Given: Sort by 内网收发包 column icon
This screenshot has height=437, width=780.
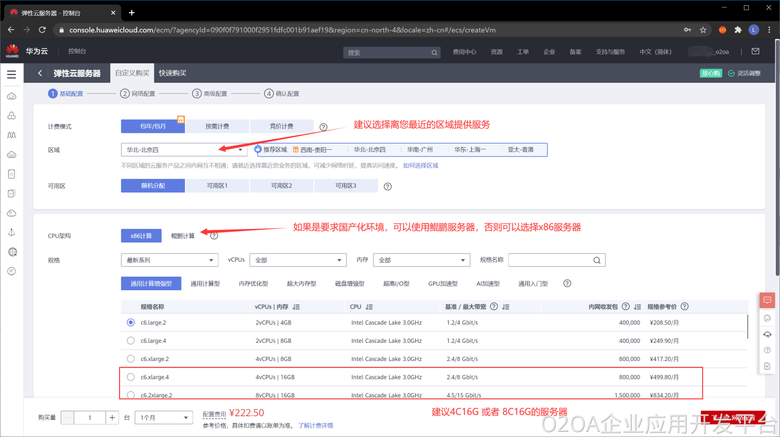Looking at the screenshot, I should click(x=638, y=307).
